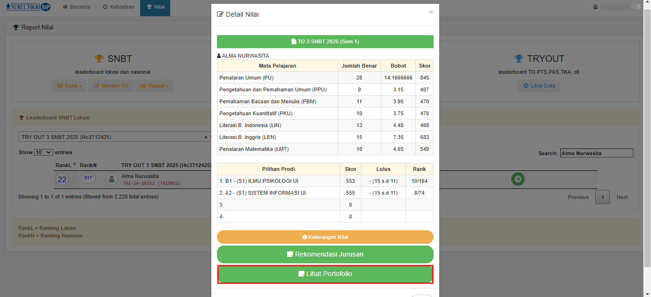Open the Kehadiran tab
This screenshot has height=297, width=651.
(x=118, y=7)
